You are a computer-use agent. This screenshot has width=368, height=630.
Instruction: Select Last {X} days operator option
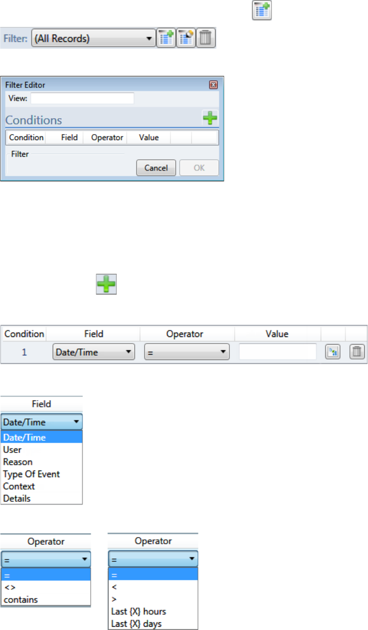coord(153,623)
